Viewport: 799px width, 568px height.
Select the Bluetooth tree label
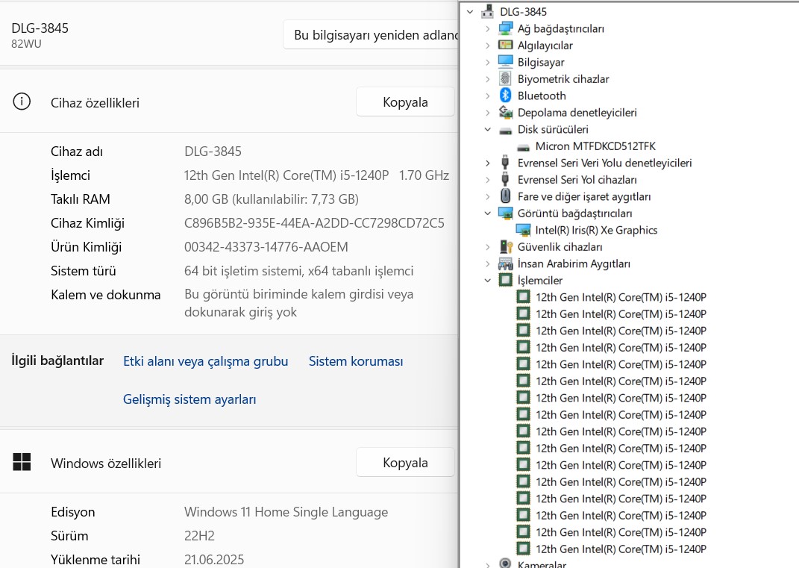(x=542, y=96)
